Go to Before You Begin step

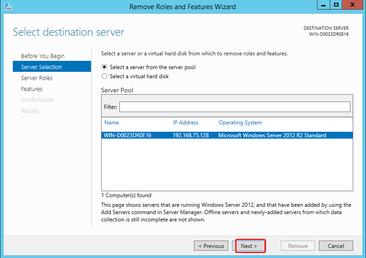pyautogui.click(x=43, y=56)
